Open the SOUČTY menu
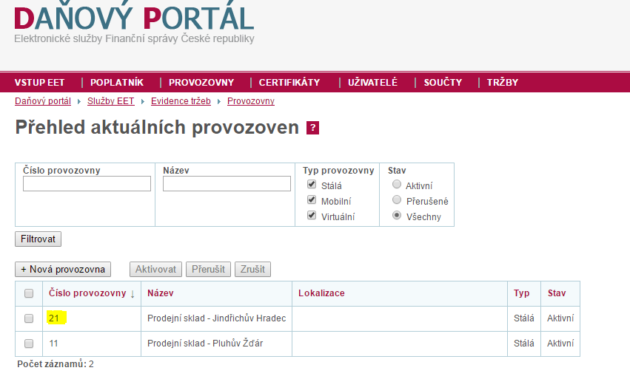The height and width of the screenshot is (379, 630). [443, 82]
